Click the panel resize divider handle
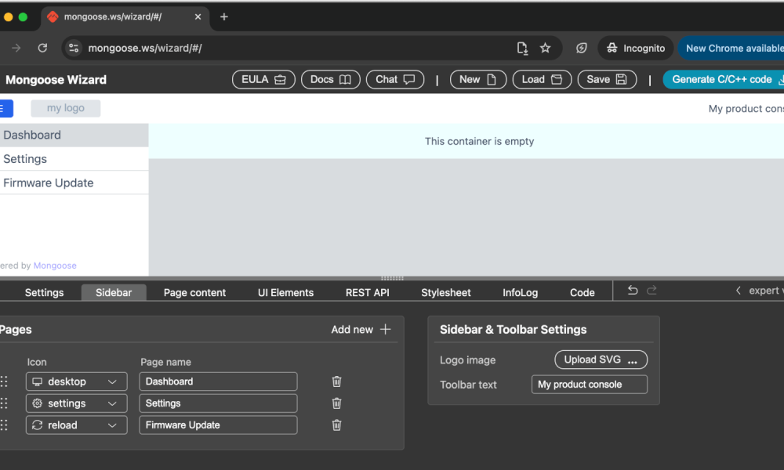Image resolution: width=784 pixels, height=470 pixels. [x=392, y=278]
